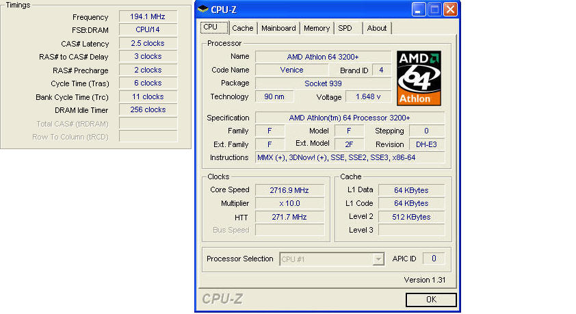This screenshot has width=576, height=314.
Task: Click the empty Bus Speed field
Action: 289,230
